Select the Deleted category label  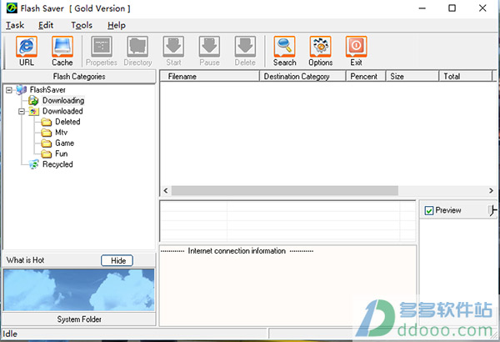pyautogui.click(x=67, y=122)
